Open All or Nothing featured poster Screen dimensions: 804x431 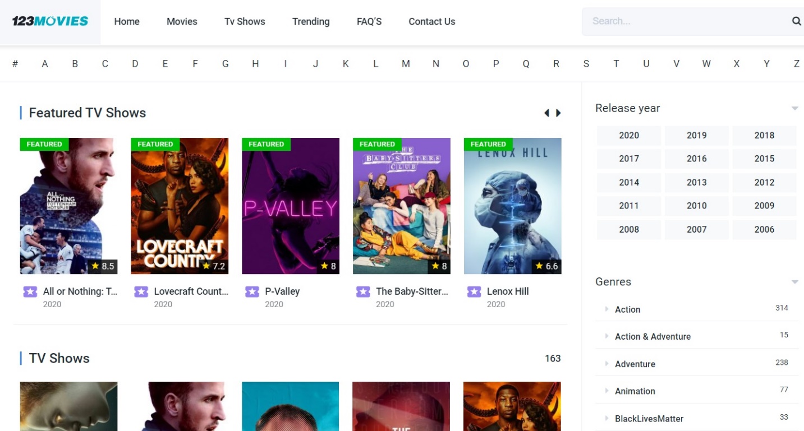click(x=68, y=206)
